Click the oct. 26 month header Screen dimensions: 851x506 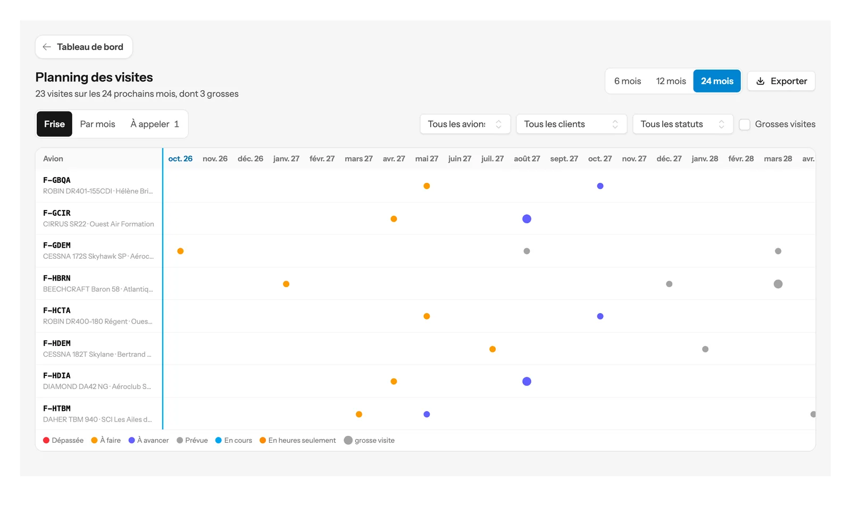(180, 159)
